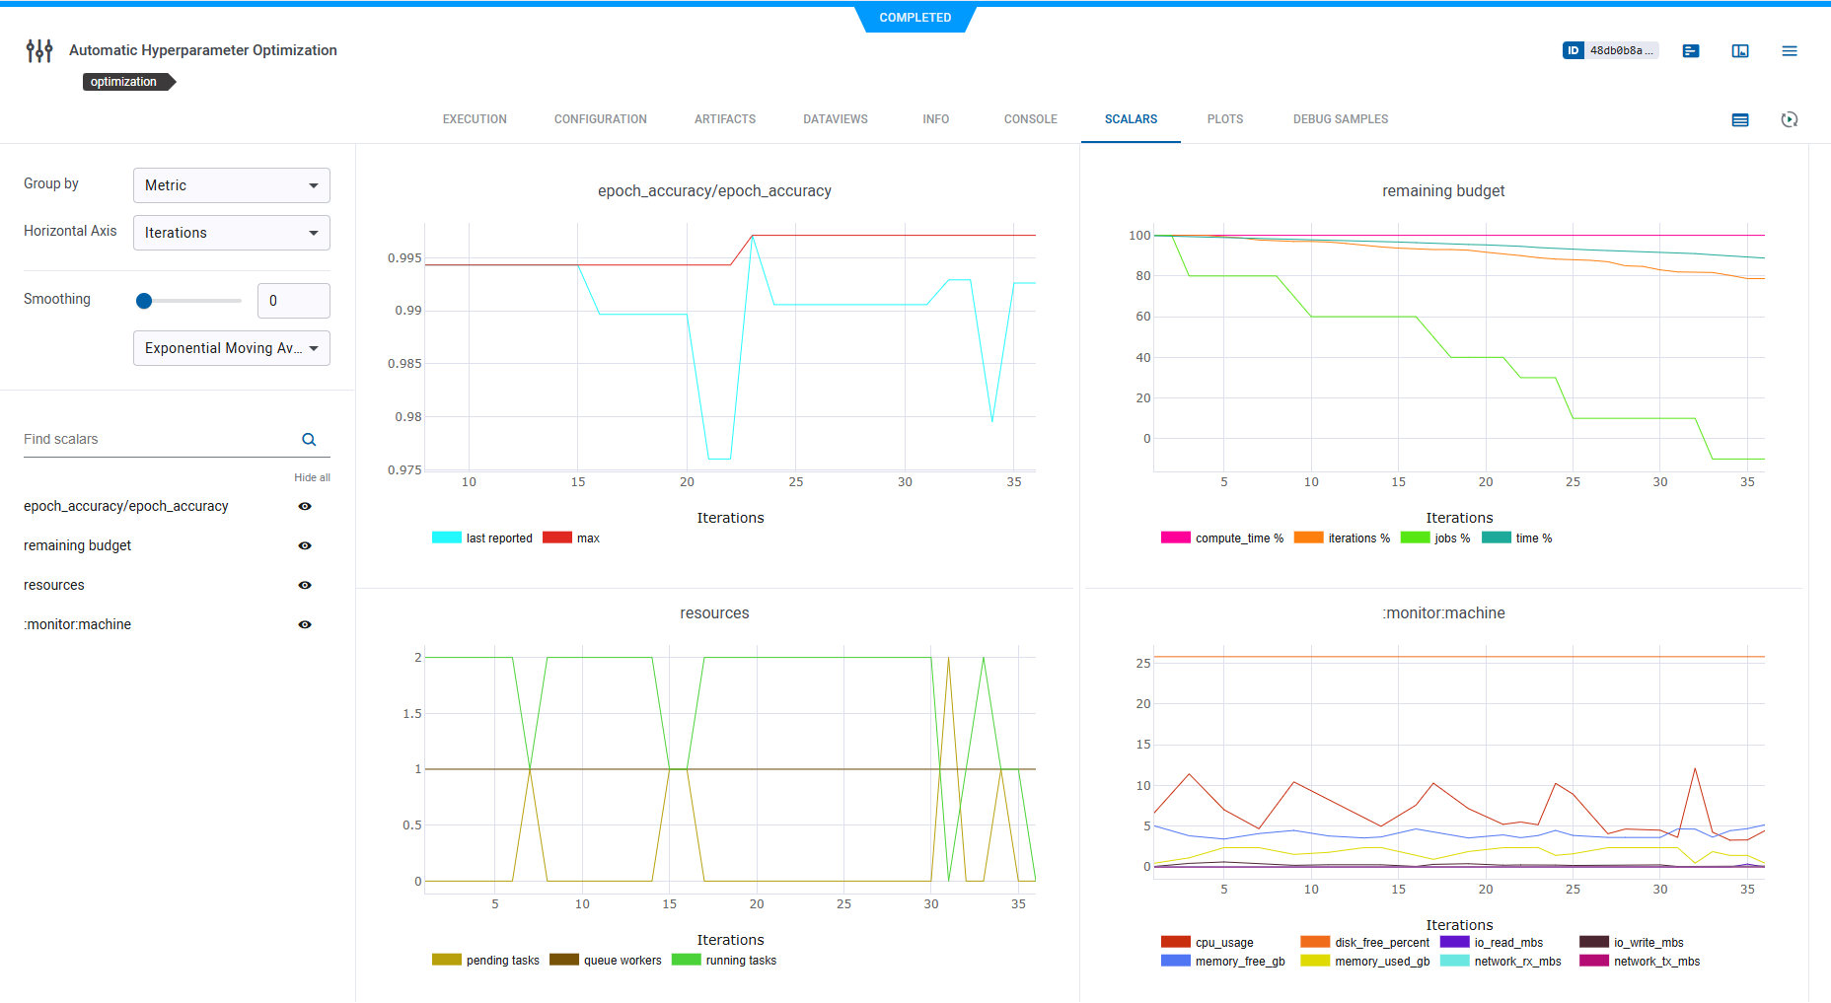
Task: Expand the Horizontal Axis Iterations dropdown
Action: tap(232, 233)
